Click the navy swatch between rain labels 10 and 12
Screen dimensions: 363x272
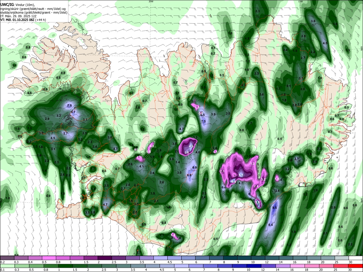click(253, 266)
